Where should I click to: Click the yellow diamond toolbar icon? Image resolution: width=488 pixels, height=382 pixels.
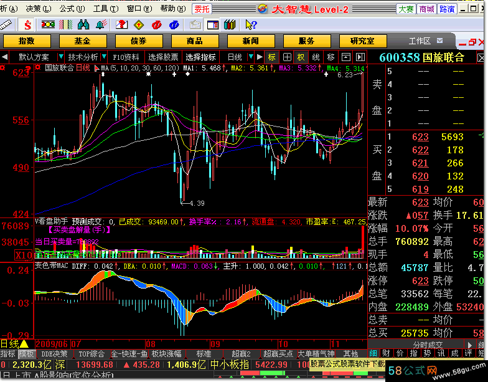(x=139, y=25)
